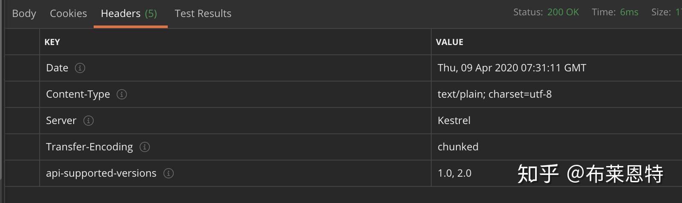The width and height of the screenshot is (682, 203).
Task: Click the api-supported-versions key name
Action: pyautogui.click(x=101, y=173)
